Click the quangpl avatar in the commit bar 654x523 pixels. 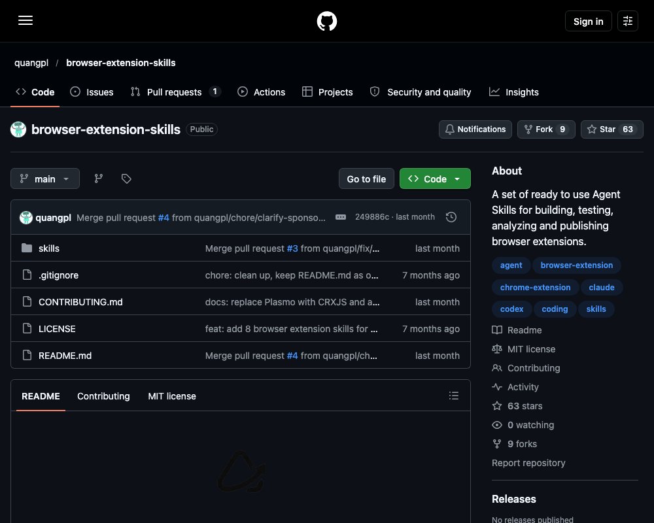coord(26,217)
